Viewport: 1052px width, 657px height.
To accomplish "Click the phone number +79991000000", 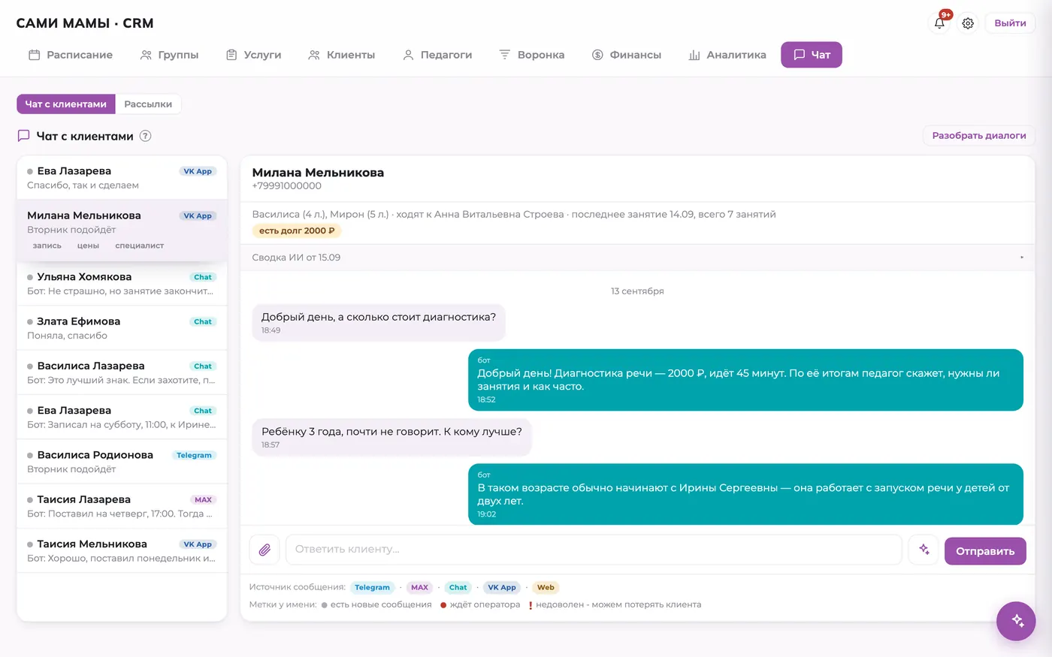I will pyautogui.click(x=287, y=186).
